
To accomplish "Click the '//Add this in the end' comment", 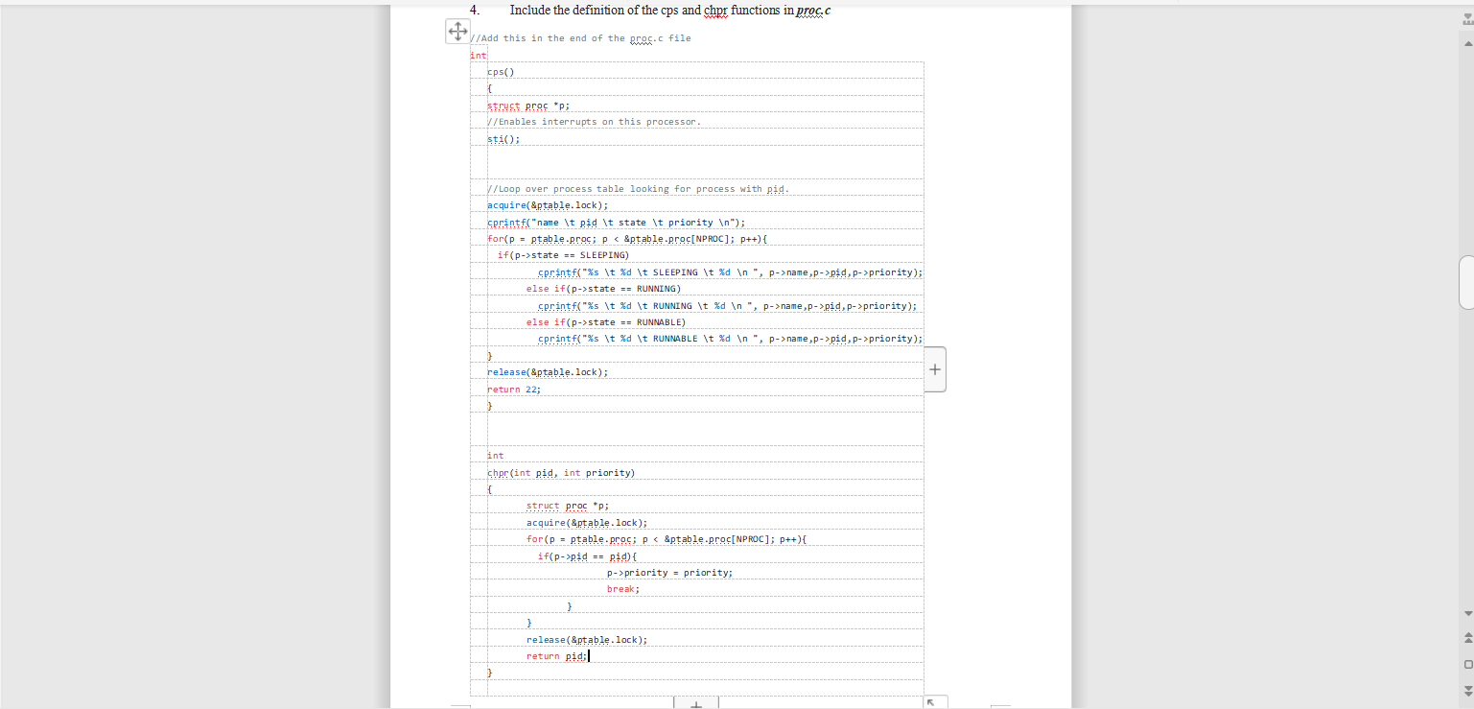I will point(575,37).
